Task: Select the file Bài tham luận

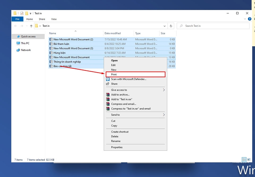Action: pos(61,44)
